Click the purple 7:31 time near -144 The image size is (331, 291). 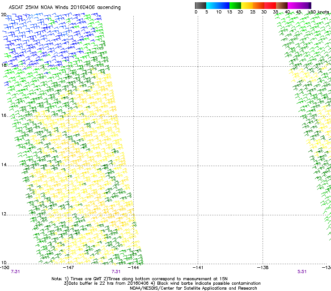(116, 272)
